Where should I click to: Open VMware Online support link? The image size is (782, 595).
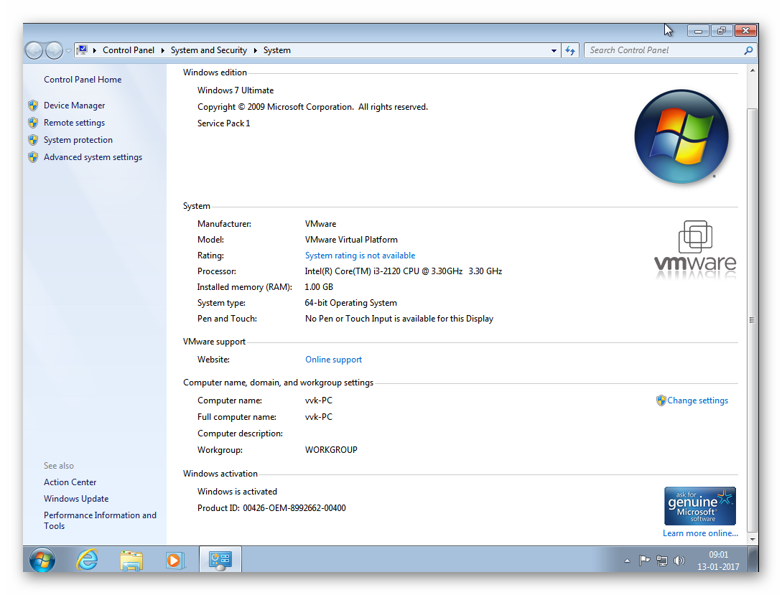[x=333, y=360]
